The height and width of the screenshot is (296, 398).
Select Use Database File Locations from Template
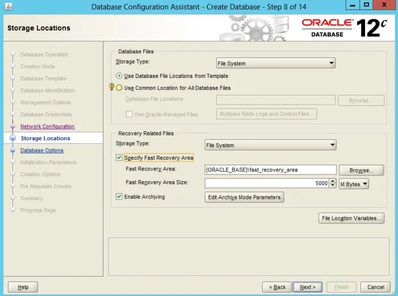[119, 76]
